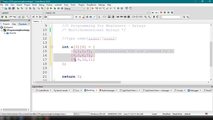Select Workspace in project tree

8,27
